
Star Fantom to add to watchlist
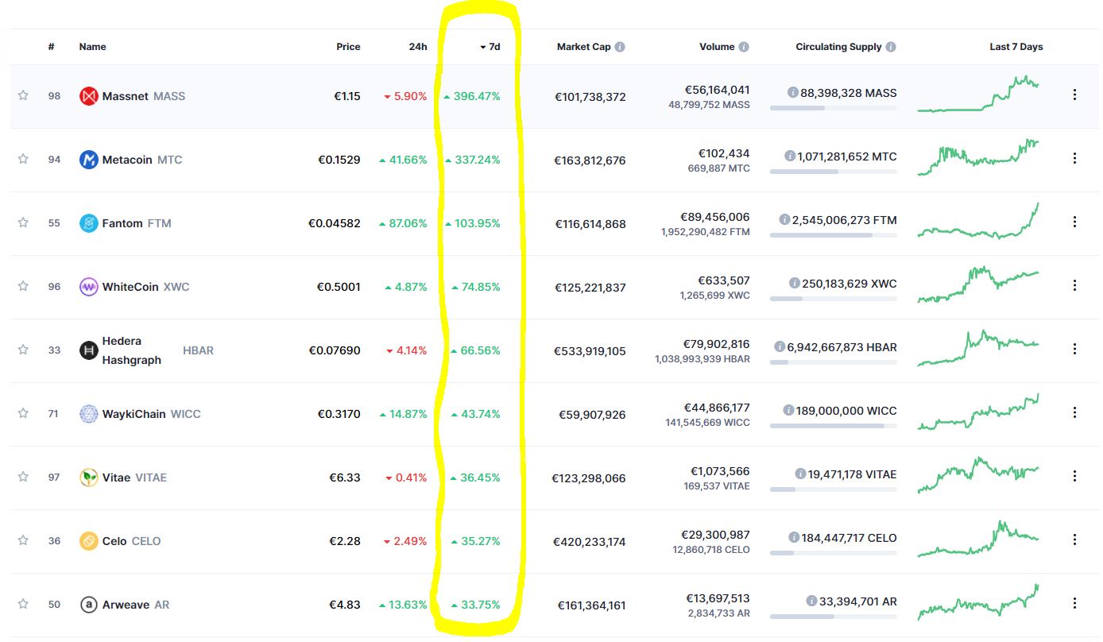click(23, 222)
